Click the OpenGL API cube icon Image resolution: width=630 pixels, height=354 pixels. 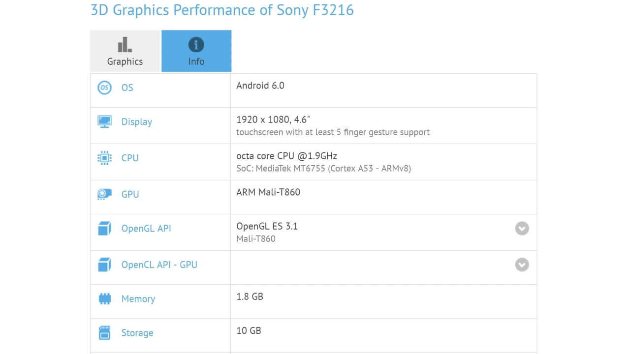(x=104, y=228)
